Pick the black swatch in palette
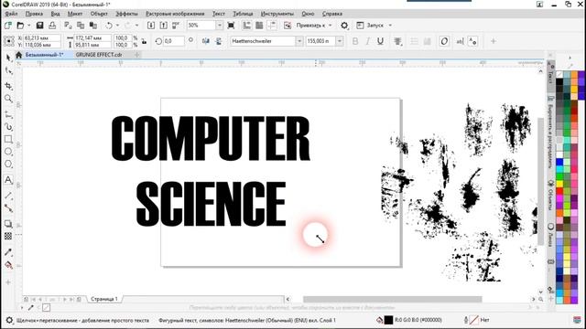Viewport: 586px width, 329px height. point(559,81)
